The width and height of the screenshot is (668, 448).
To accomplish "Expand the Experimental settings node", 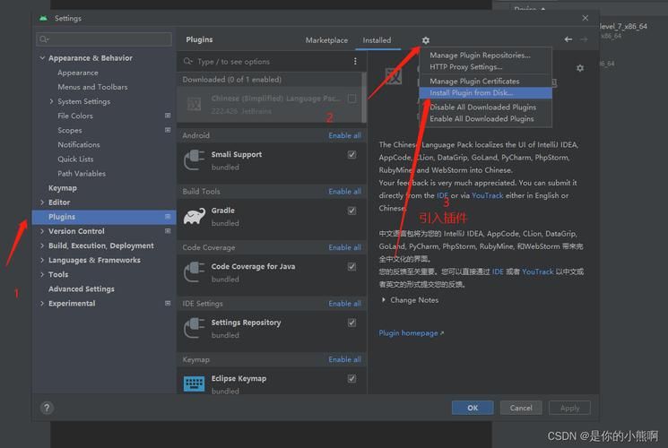I will (42, 303).
